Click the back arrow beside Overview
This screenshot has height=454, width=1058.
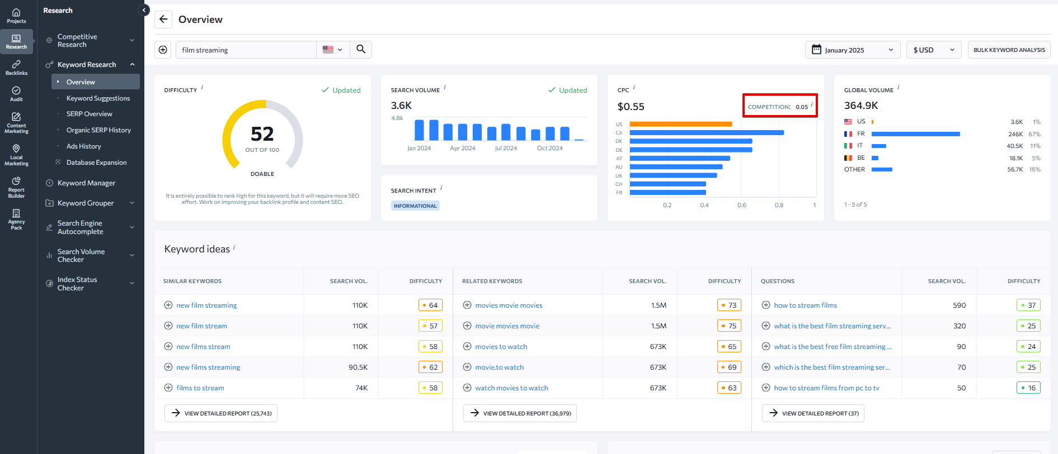(x=163, y=20)
